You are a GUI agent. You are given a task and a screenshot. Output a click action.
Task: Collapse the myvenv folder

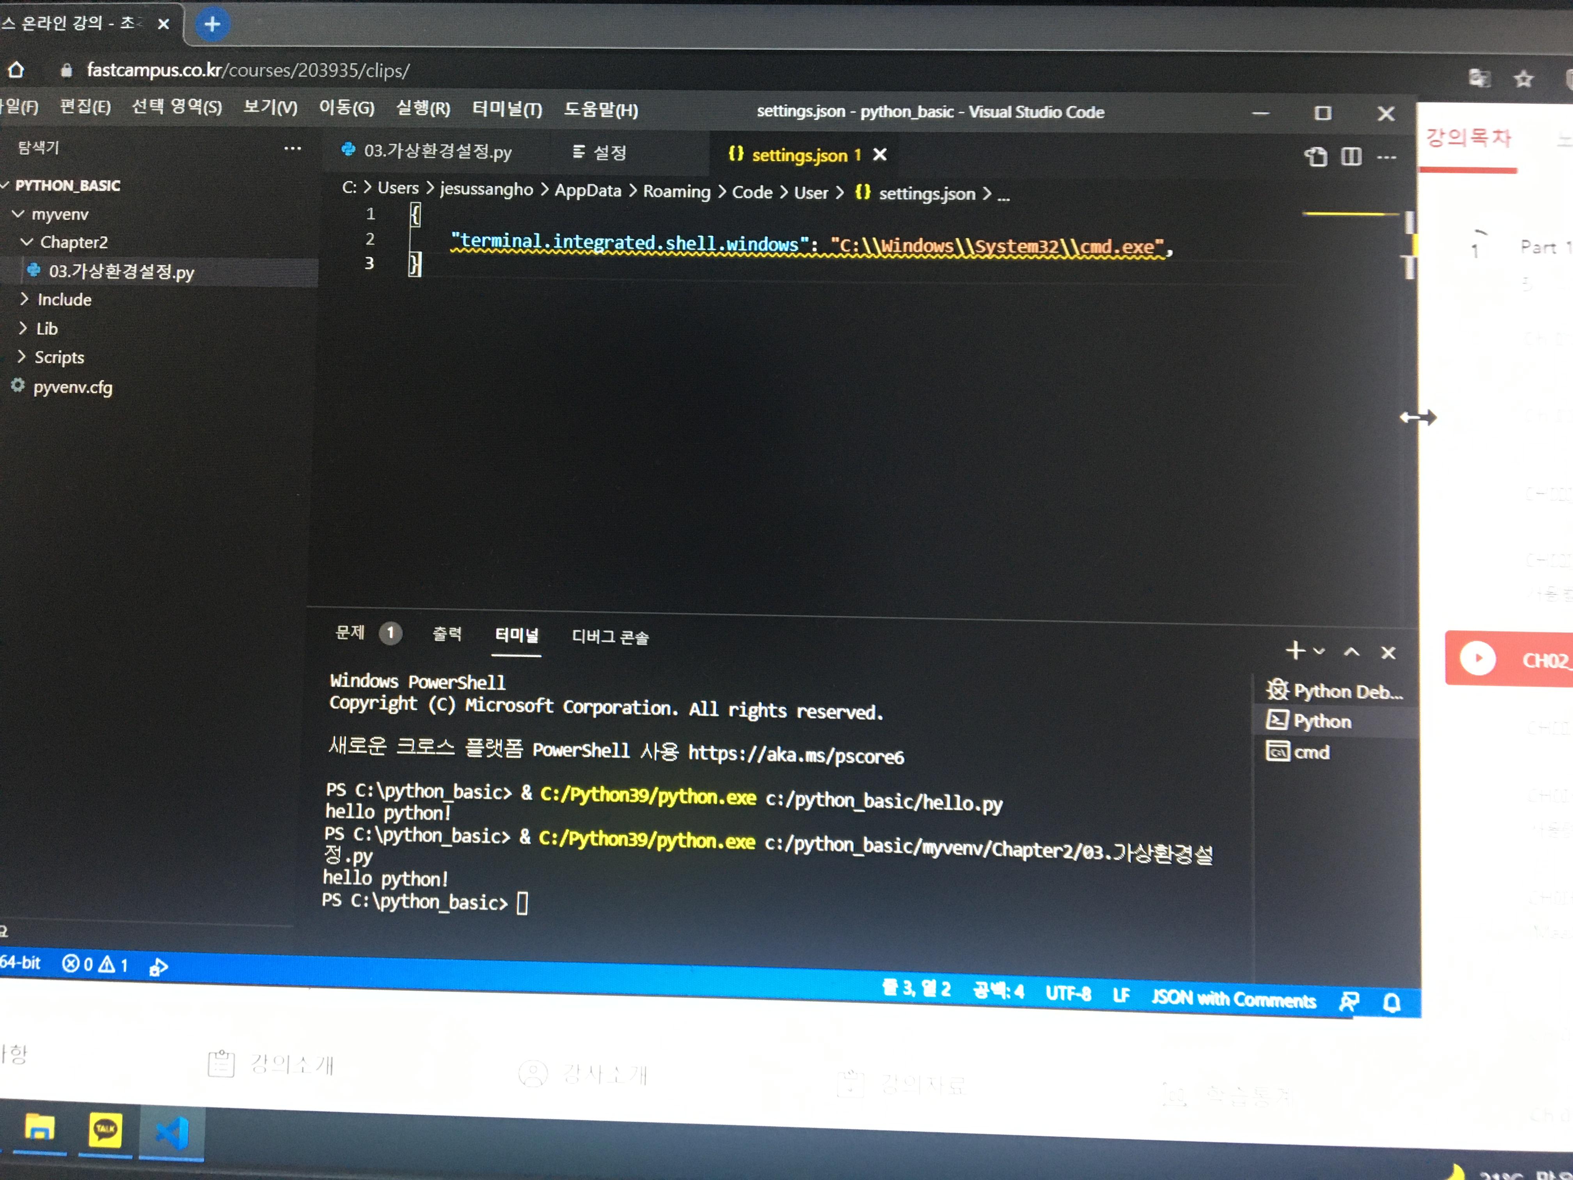[x=19, y=214]
